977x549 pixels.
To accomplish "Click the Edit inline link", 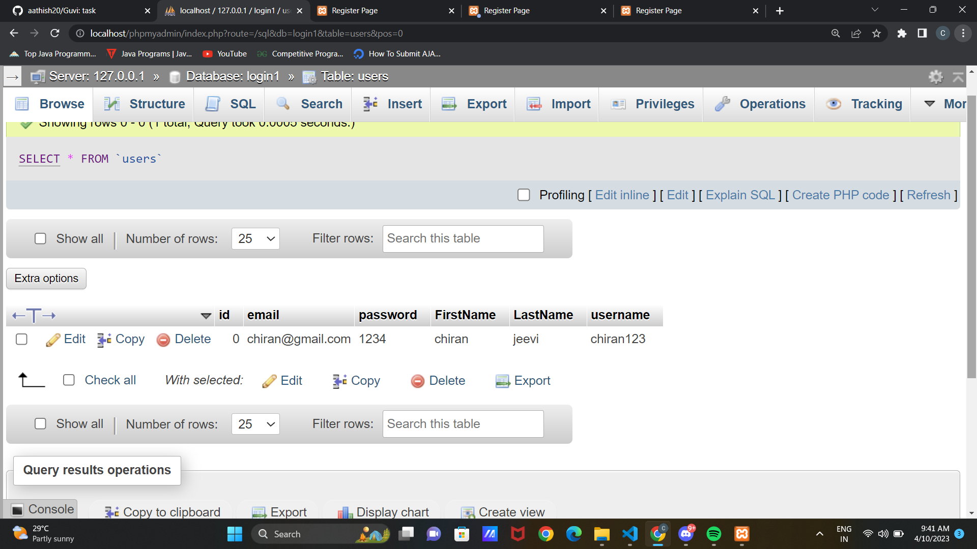I will 622,195.
